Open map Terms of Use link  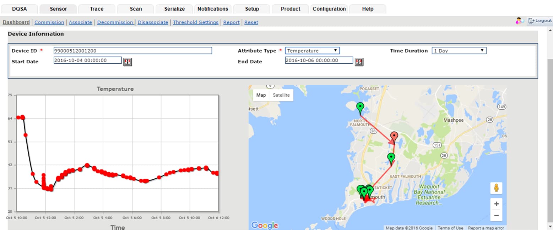450,228
